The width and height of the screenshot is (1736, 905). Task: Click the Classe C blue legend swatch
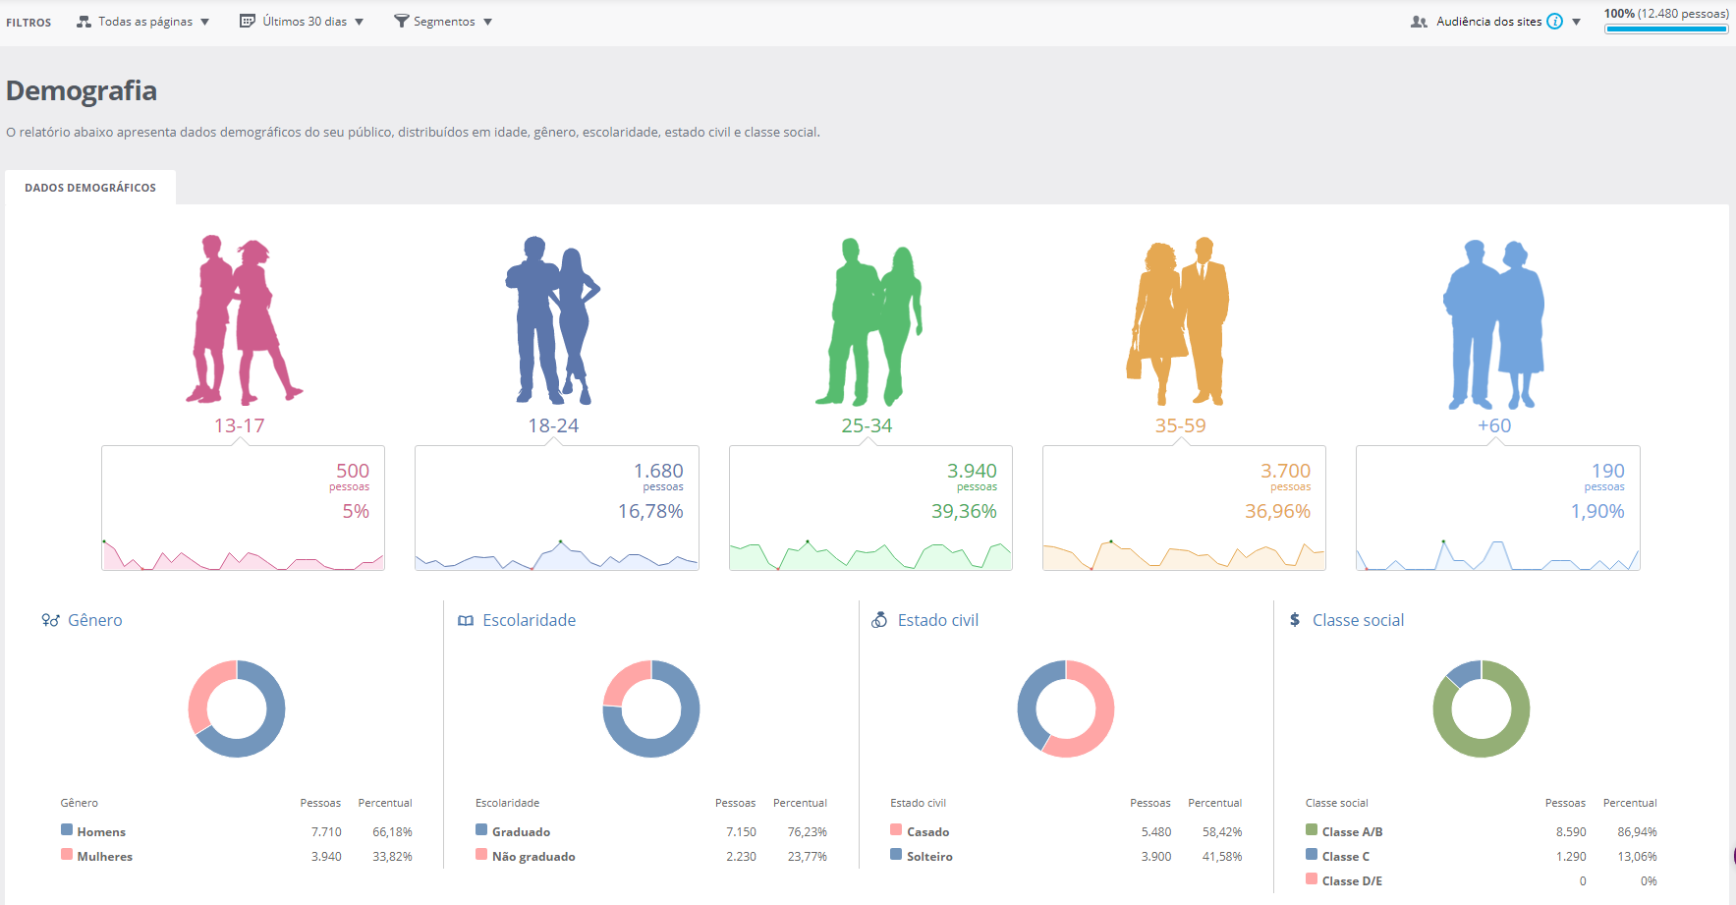pos(1312,855)
